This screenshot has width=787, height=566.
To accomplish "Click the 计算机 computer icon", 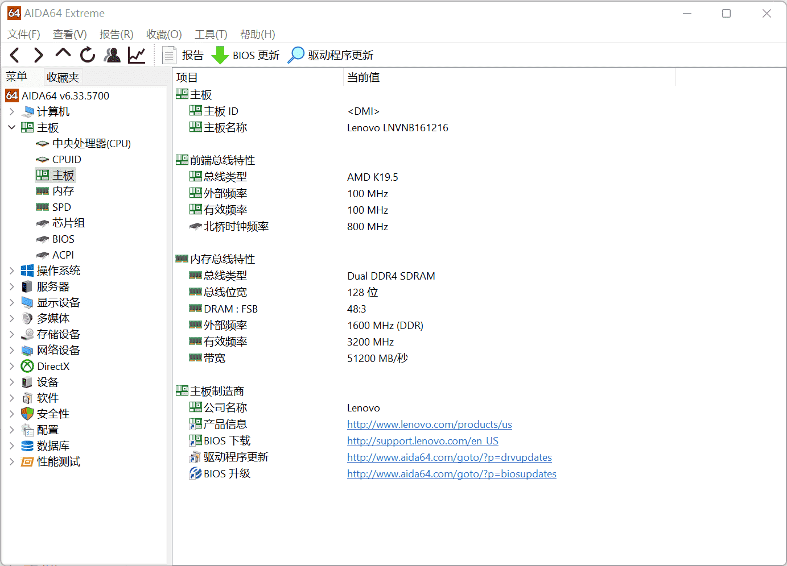I will 27,111.
